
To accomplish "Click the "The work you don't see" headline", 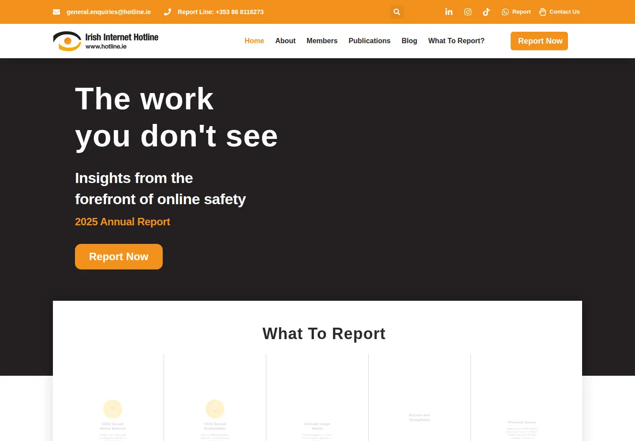I will [176, 117].
